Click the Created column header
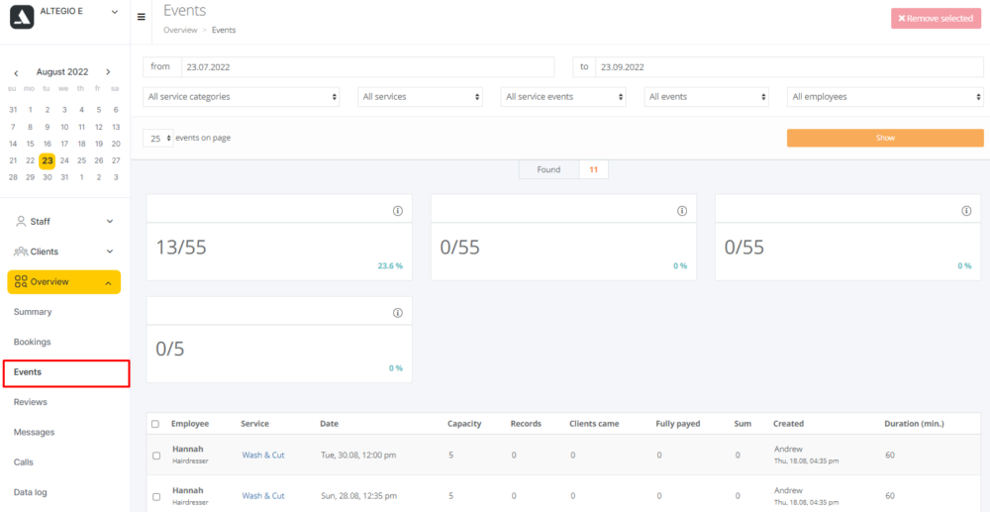This screenshot has height=512, width=990. 789,424
